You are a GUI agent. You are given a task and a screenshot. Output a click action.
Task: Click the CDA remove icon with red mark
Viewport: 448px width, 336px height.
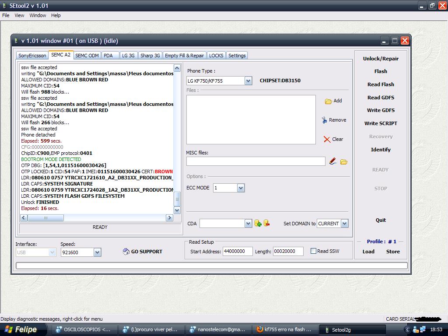pos(266,223)
